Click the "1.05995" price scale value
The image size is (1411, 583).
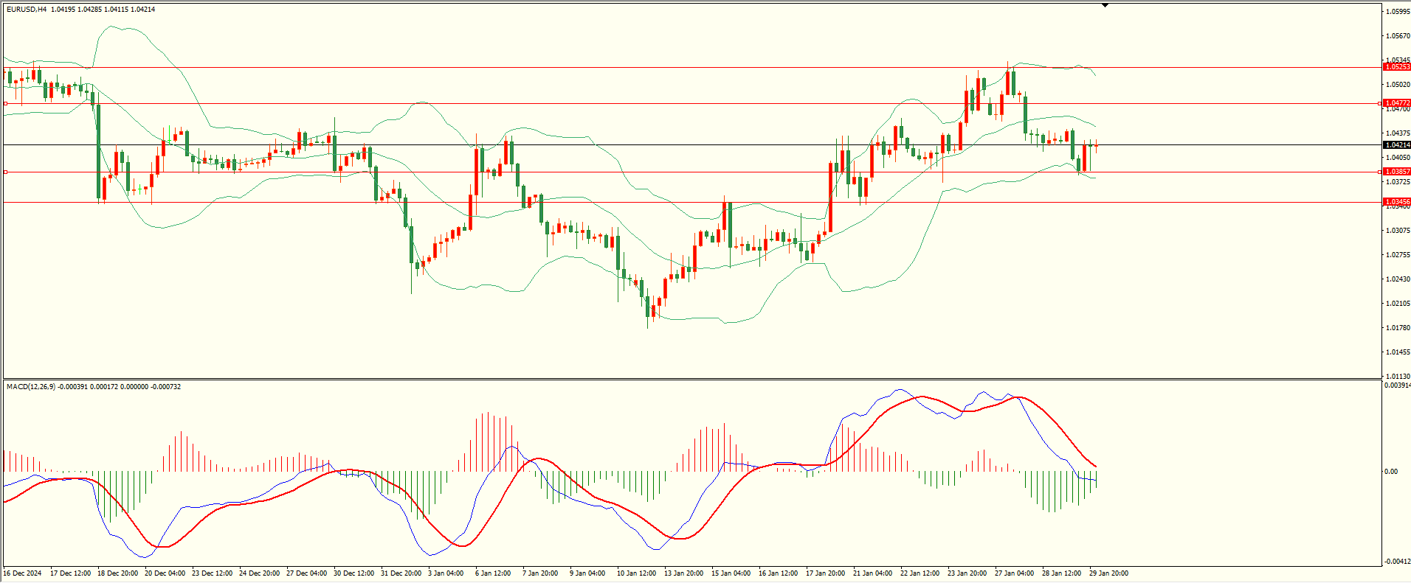click(1398, 12)
